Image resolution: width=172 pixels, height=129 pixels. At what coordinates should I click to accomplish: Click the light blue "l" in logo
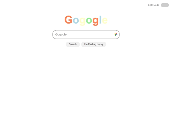tap(100, 19)
